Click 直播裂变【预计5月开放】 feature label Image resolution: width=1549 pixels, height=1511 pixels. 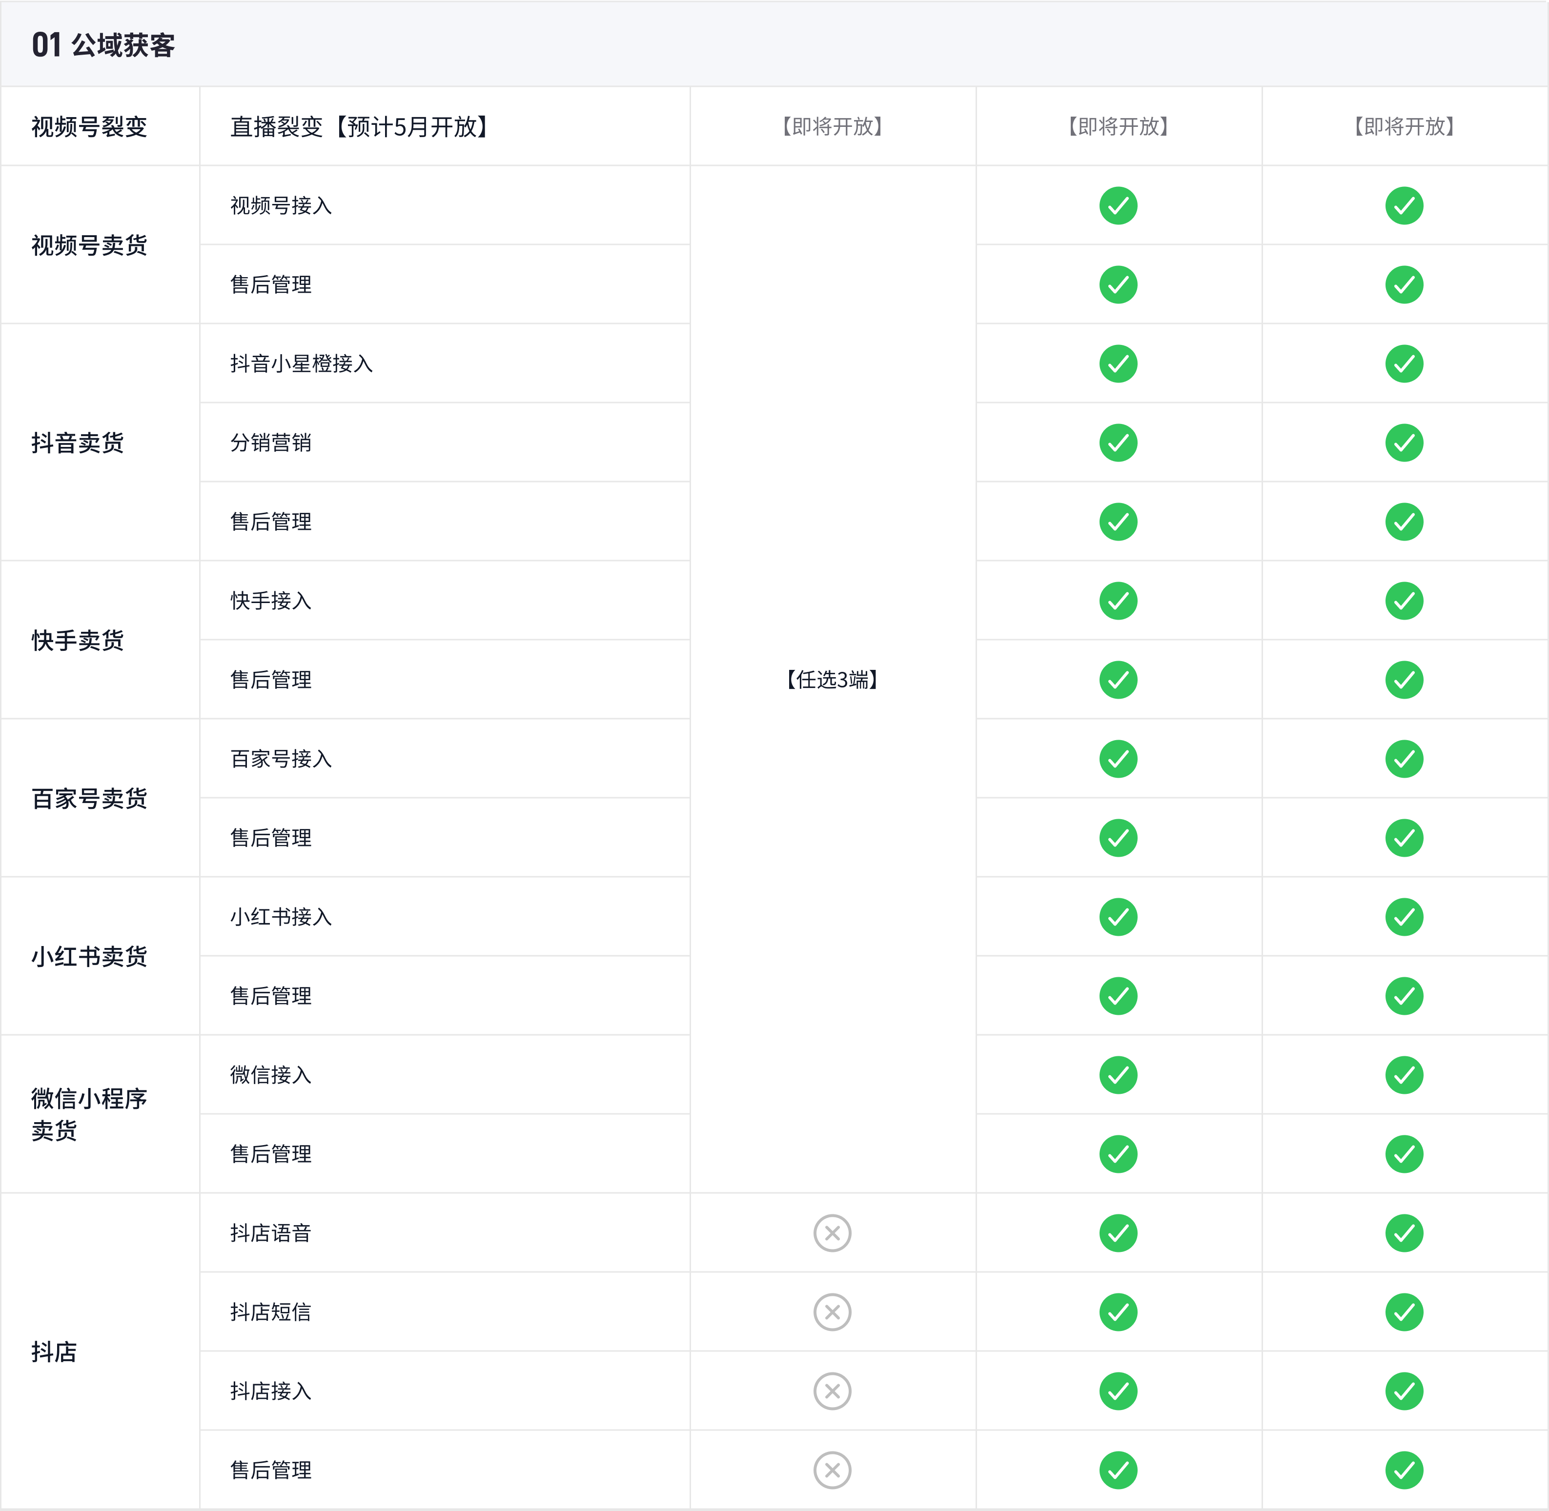pos(360,127)
